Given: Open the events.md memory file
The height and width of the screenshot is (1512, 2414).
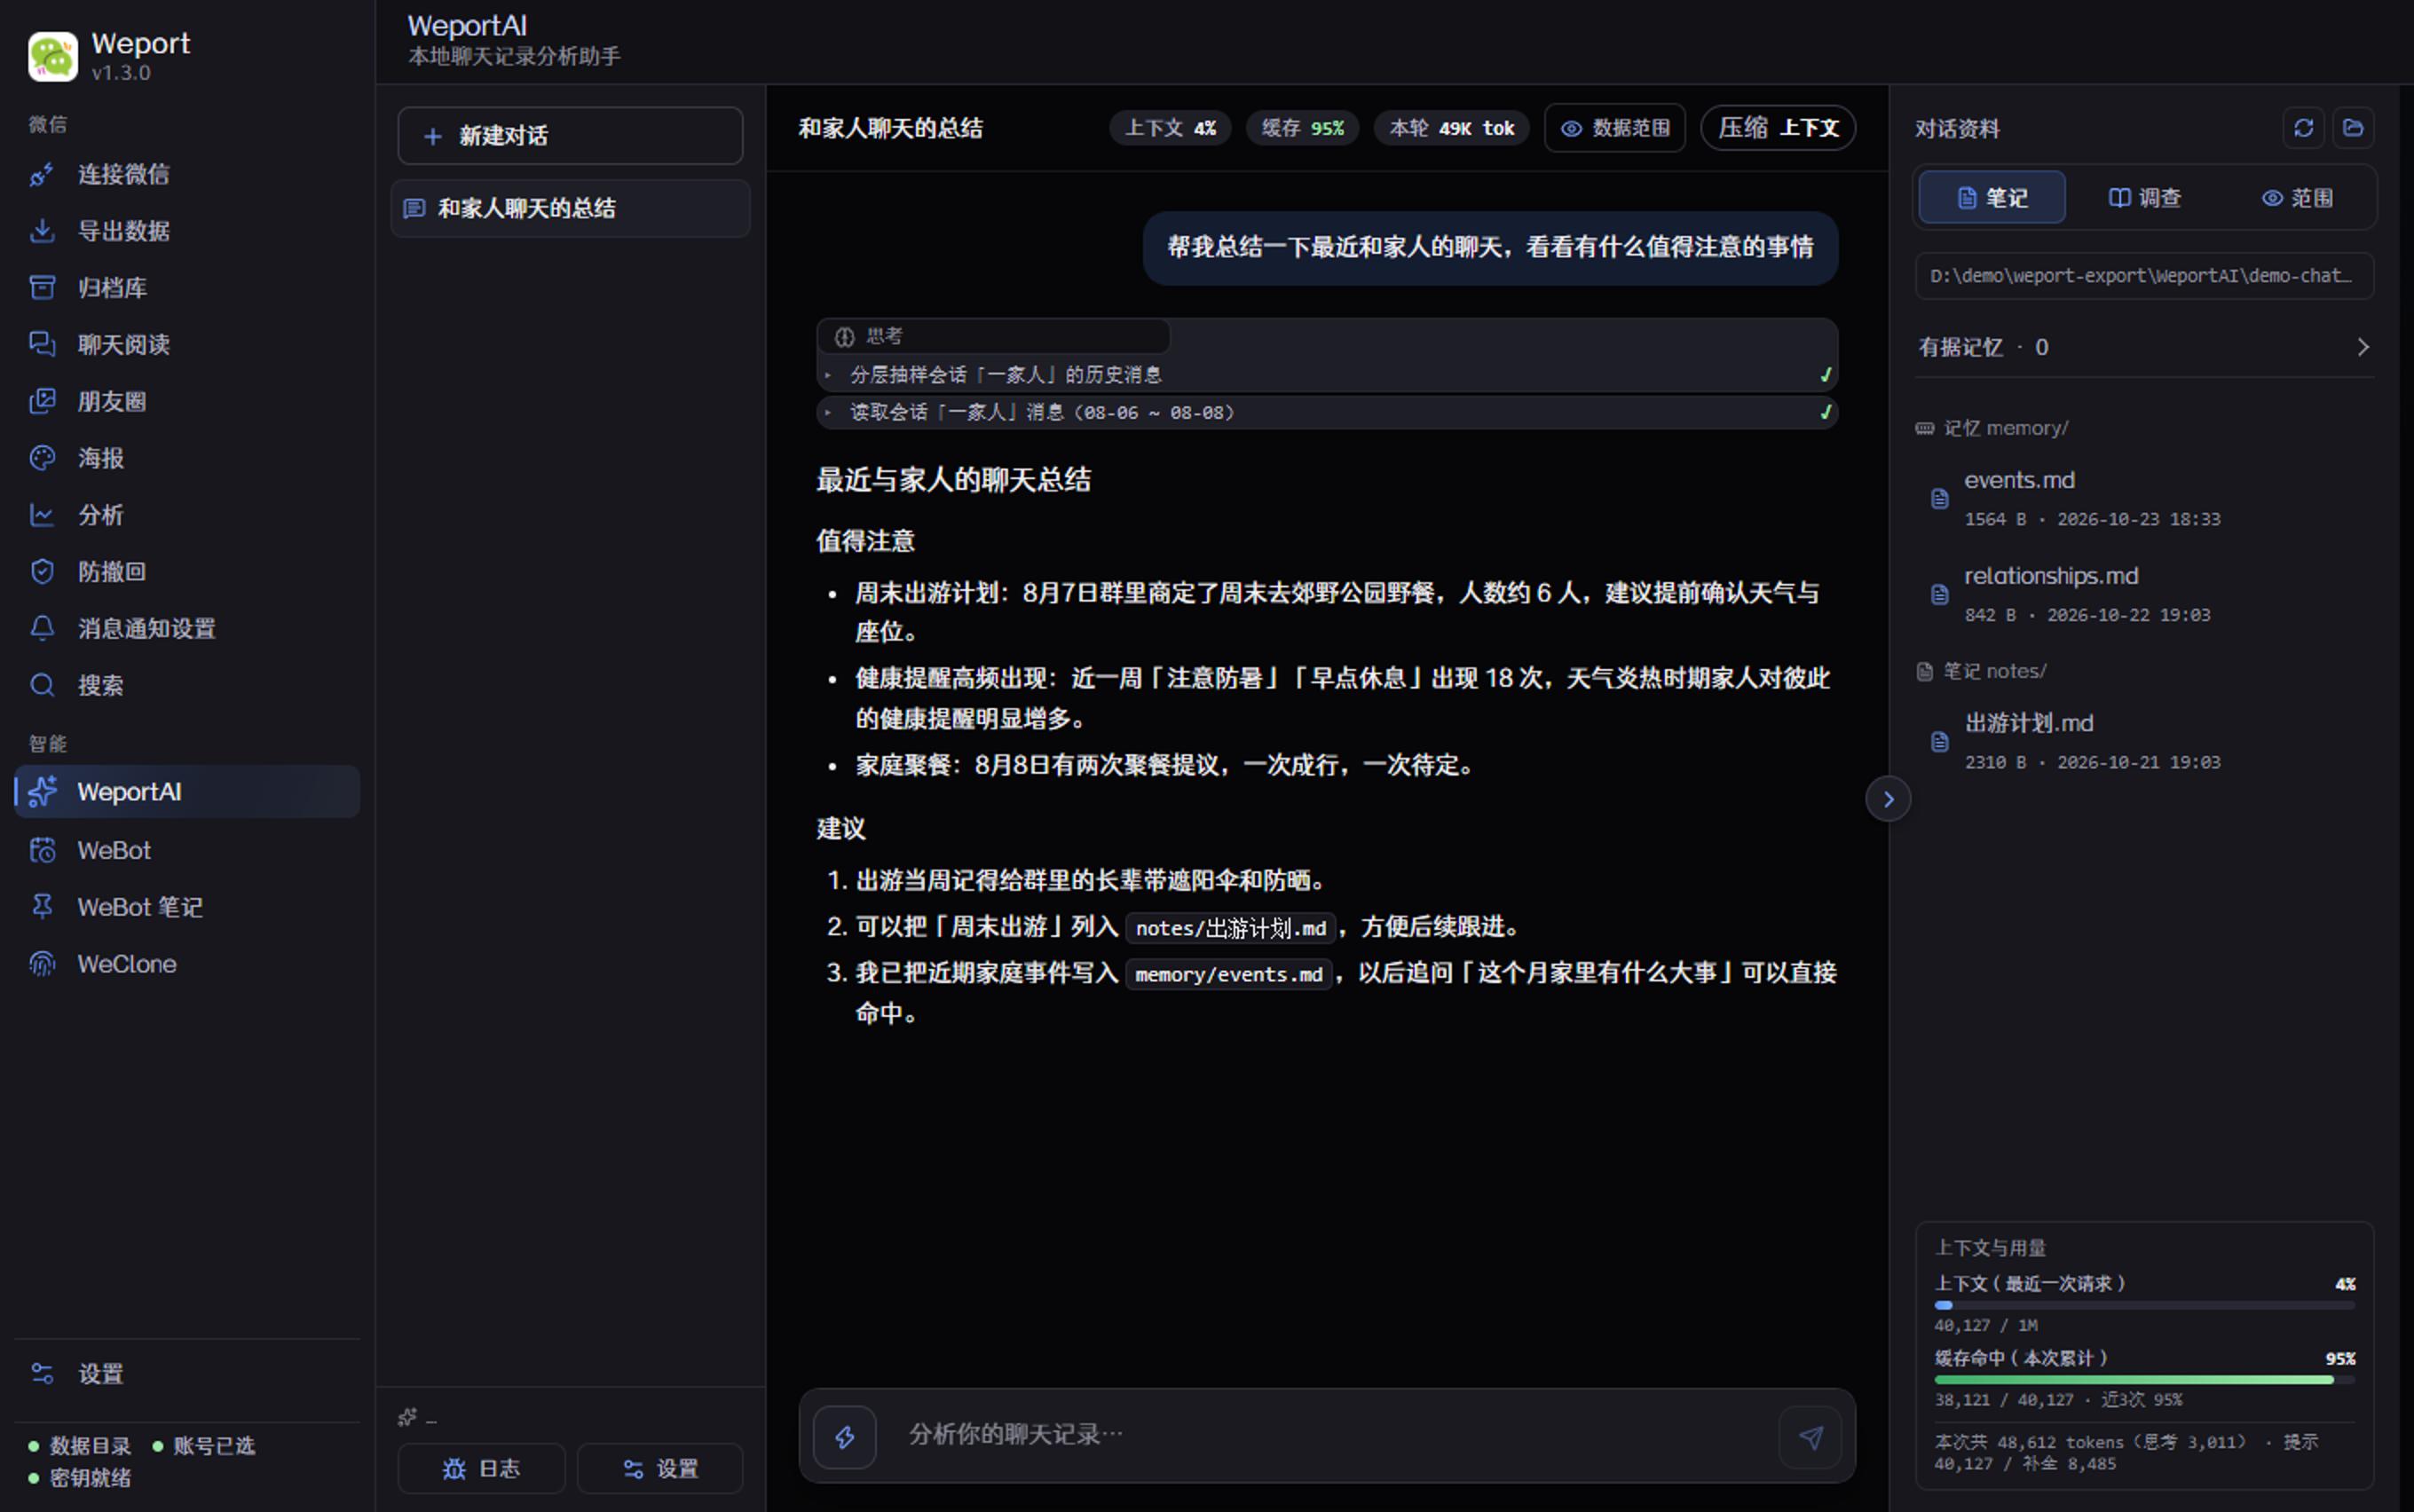Looking at the screenshot, I should [2144, 498].
